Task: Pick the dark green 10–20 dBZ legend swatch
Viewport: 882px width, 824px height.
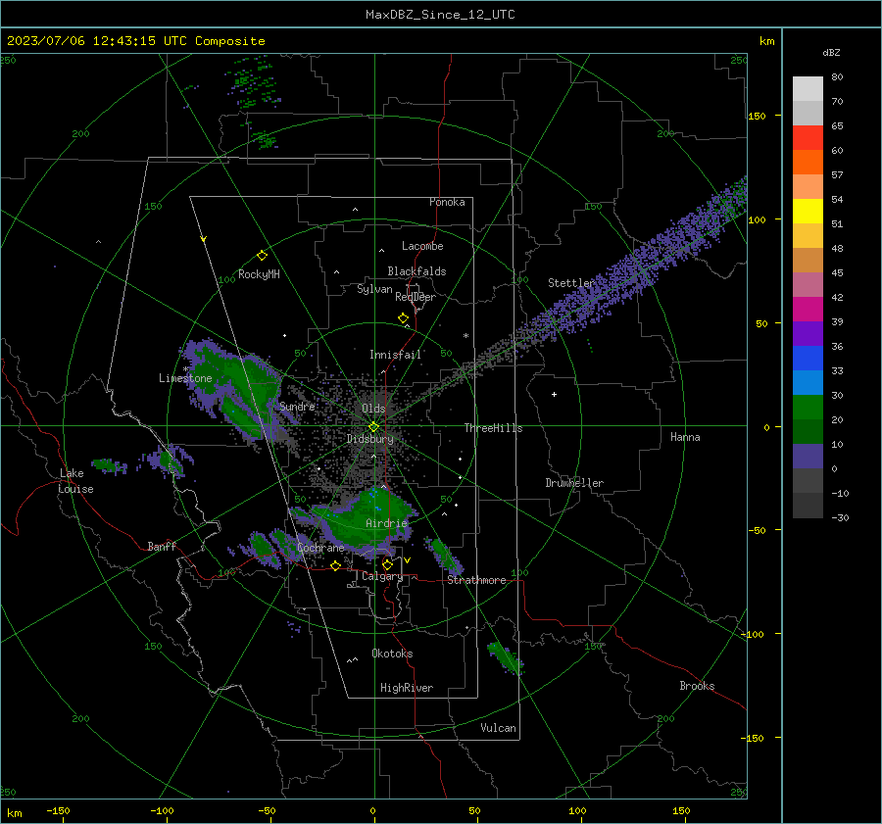Action: (808, 432)
